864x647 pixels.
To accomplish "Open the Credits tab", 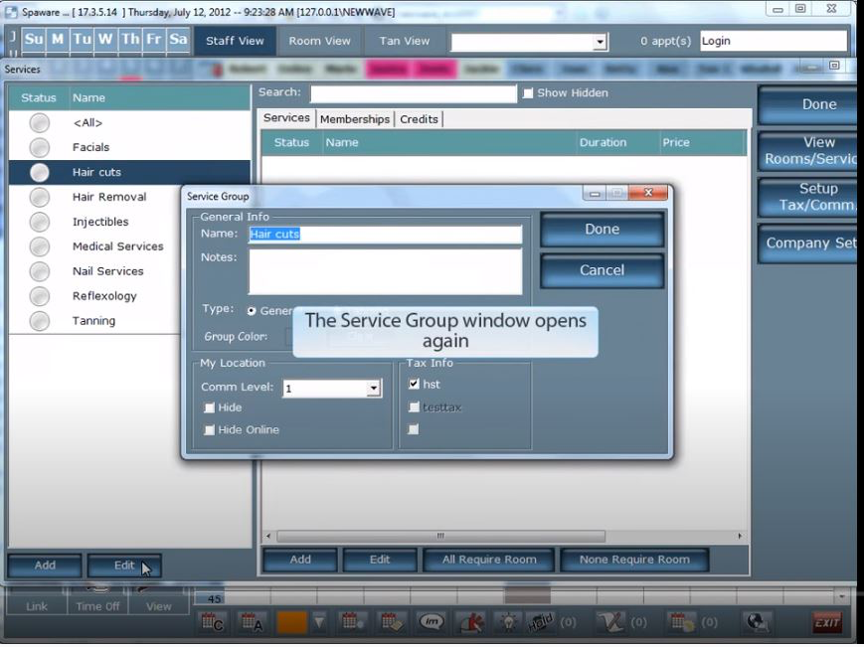I will click(419, 119).
